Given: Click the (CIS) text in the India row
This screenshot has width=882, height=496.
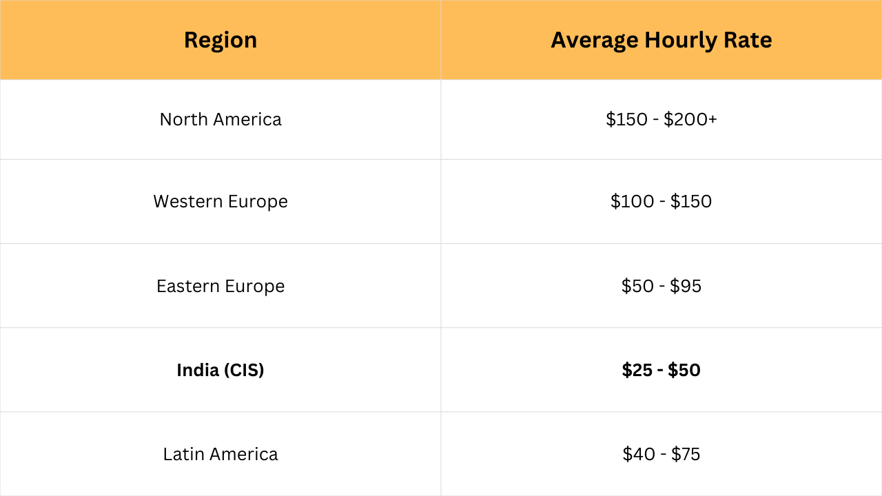Looking at the screenshot, I should 243,370.
